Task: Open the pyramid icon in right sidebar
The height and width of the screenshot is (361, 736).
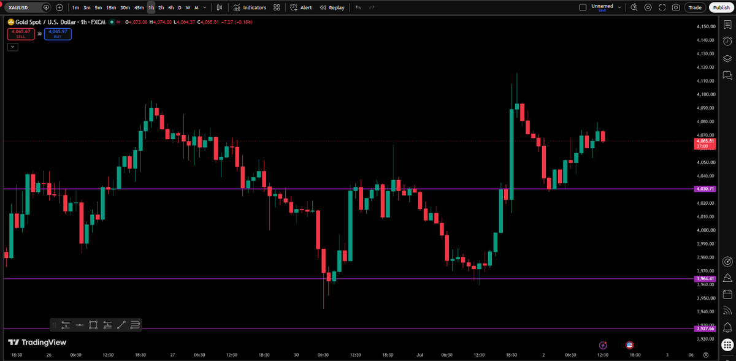Action: coord(727,278)
